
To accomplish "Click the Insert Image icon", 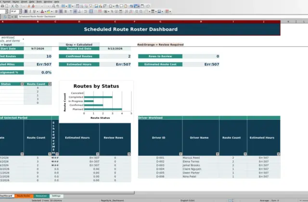I will coord(96,6).
